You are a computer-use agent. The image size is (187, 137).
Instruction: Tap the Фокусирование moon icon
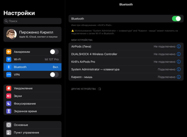(x=9, y=104)
